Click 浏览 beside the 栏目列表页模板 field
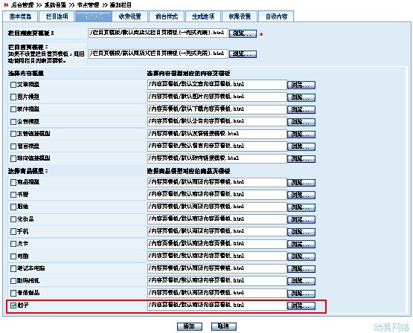This screenshot has width=413, height=333. click(x=243, y=33)
